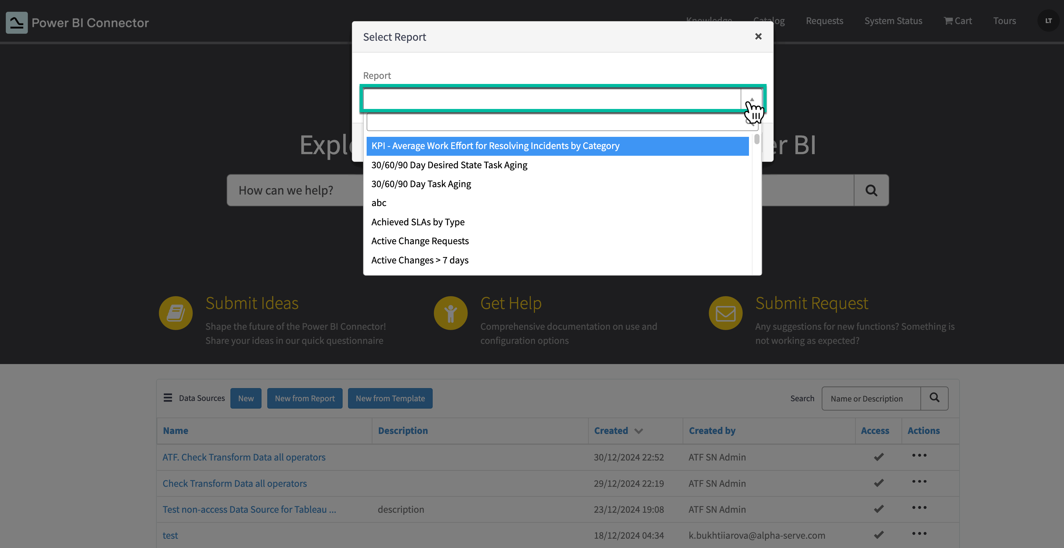The height and width of the screenshot is (548, 1064).
Task: Close the Select Report dialog
Action: [x=758, y=37]
